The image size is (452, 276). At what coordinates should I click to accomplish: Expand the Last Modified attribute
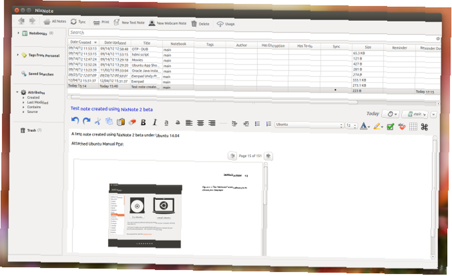(24, 102)
